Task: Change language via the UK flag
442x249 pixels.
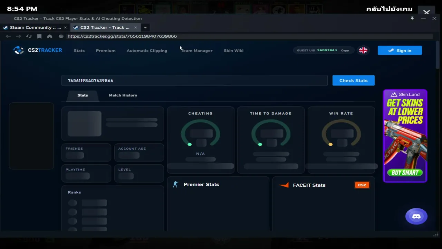Action: [363, 50]
